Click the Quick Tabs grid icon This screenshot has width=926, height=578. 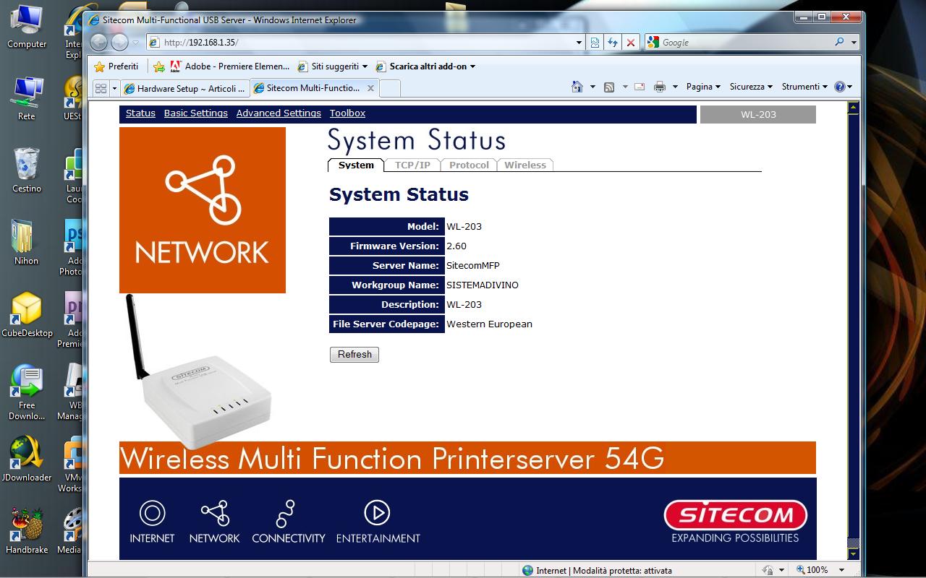(x=101, y=88)
